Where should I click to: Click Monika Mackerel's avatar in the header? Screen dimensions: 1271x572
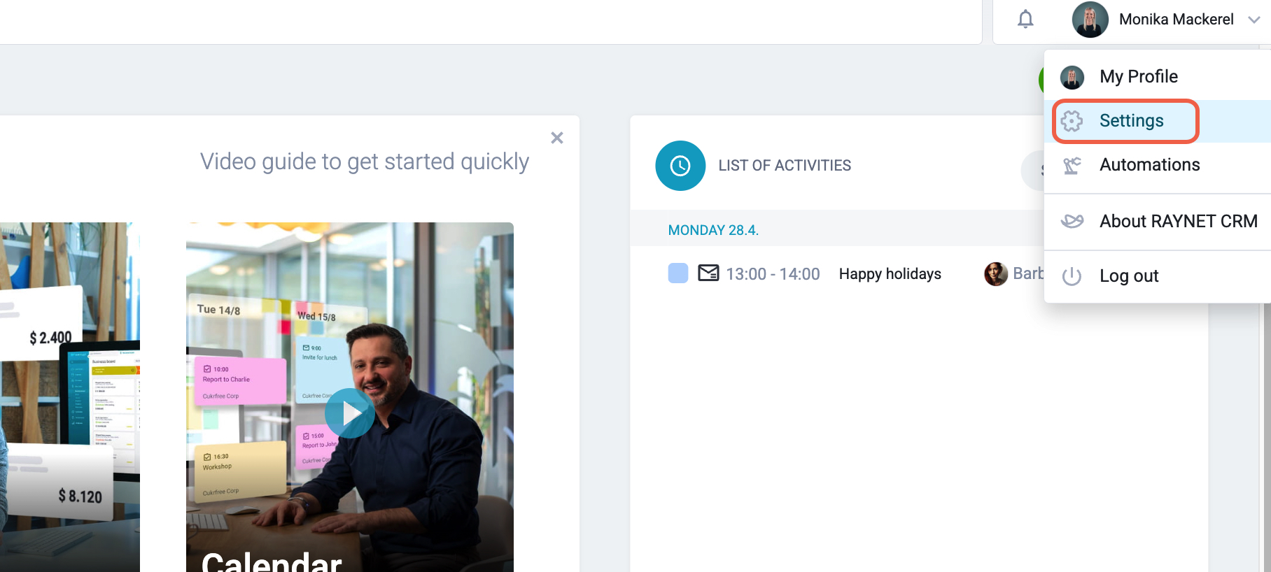(x=1090, y=20)
